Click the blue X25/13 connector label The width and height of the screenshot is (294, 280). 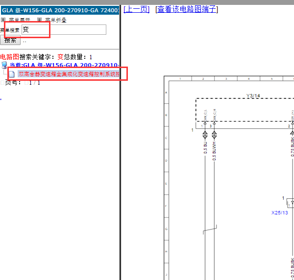click(x=280, y=213)
